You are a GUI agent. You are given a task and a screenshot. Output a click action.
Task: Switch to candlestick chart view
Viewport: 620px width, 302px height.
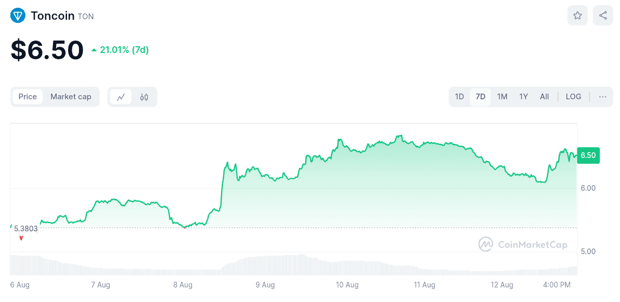click(144, 97)
